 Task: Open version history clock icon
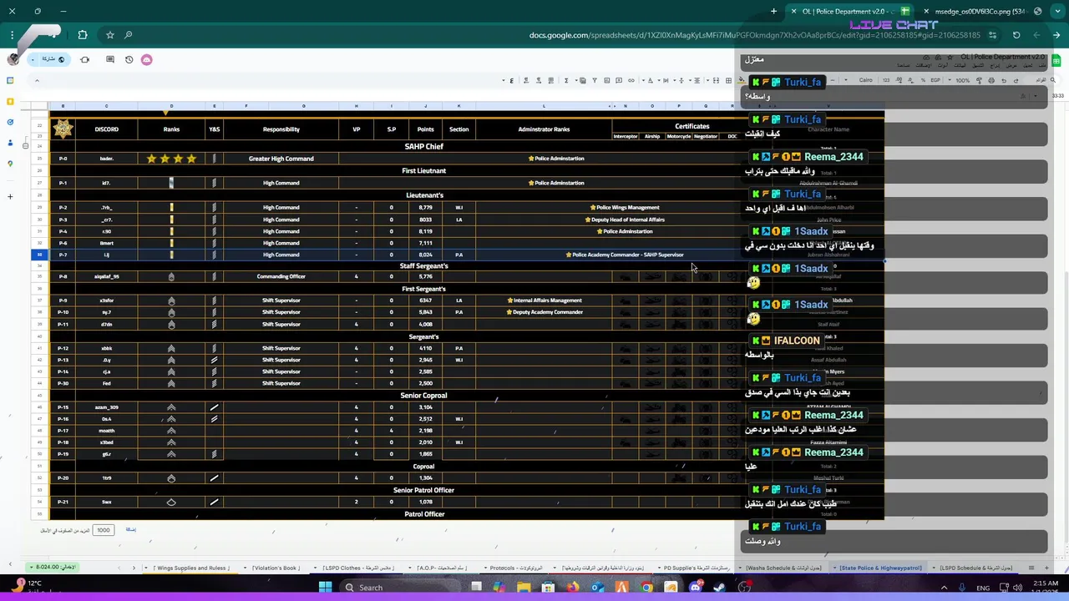tap(129, 59)
